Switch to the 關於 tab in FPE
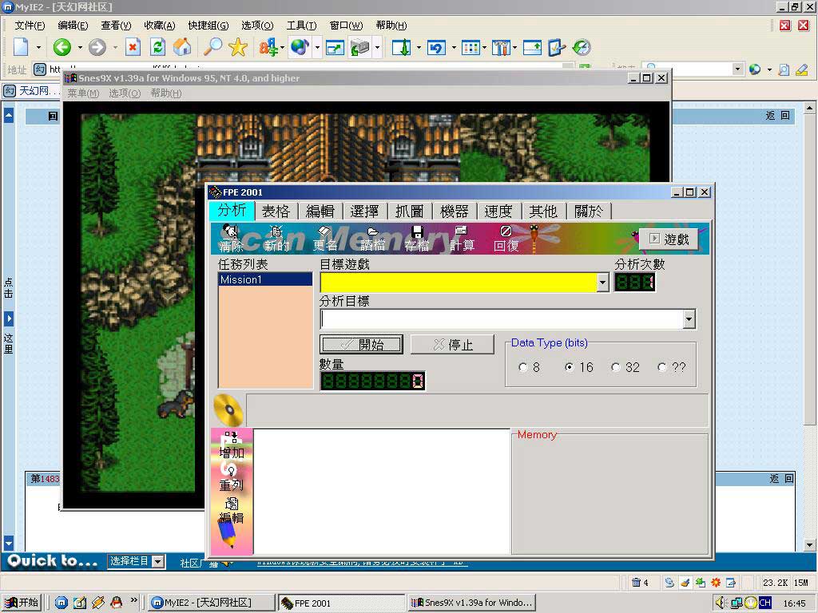The width and height of the screenshot is (818, 613). click(x=589, y=211)
